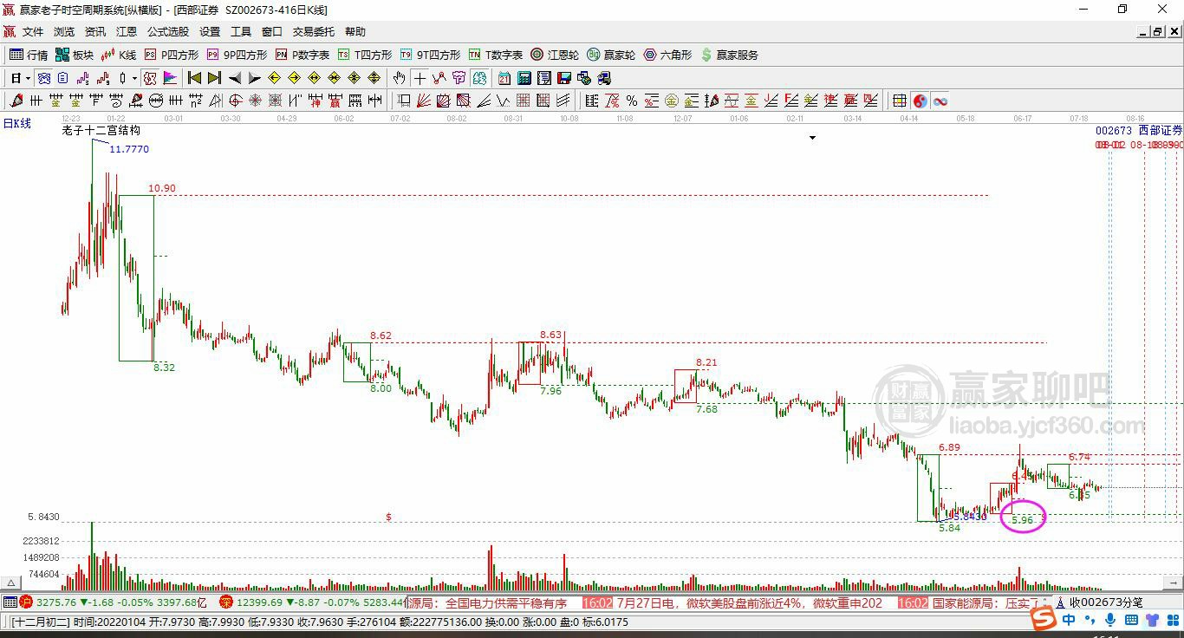Screen dimensions: 1184x638
Task: Open the 交易委托 menu
Action: (x=314, y=31)
